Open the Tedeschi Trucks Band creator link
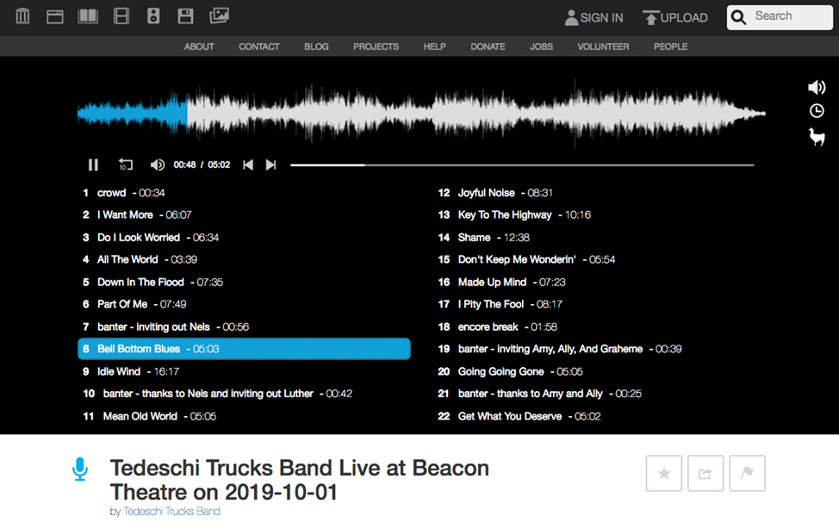Viewport: 839px width, 529px height. tap(171, 511)
